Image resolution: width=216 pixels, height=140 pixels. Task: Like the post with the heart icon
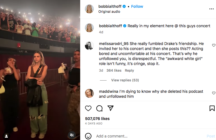(x=88, y=108)
